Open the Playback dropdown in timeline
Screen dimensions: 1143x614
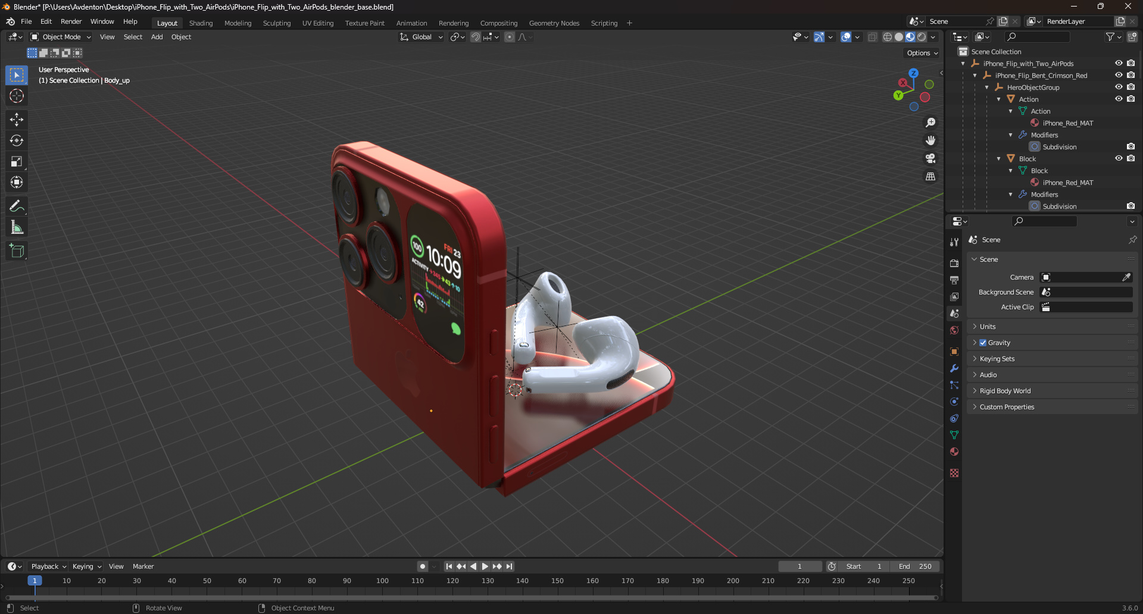(48, 566)
